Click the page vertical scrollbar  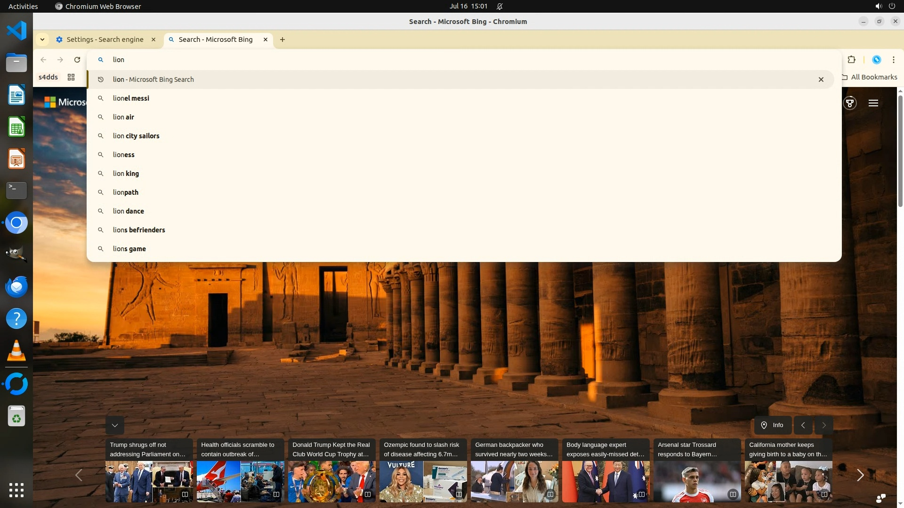(x=900, y=151)
